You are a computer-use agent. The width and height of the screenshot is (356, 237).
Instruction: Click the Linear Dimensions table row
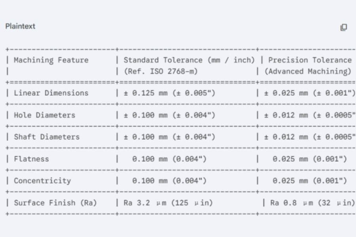(x=51, y=93)
